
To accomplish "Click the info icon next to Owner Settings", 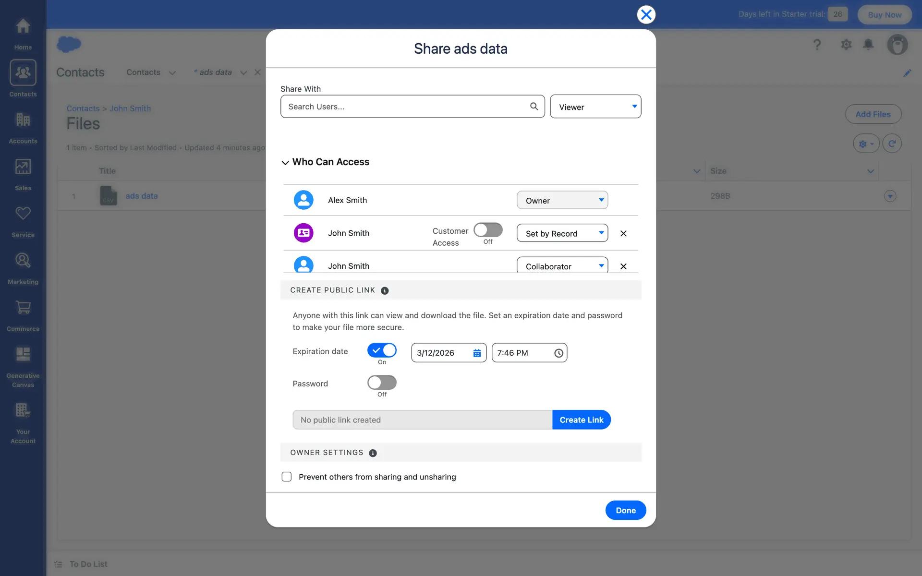I will [x=373, y=453].
